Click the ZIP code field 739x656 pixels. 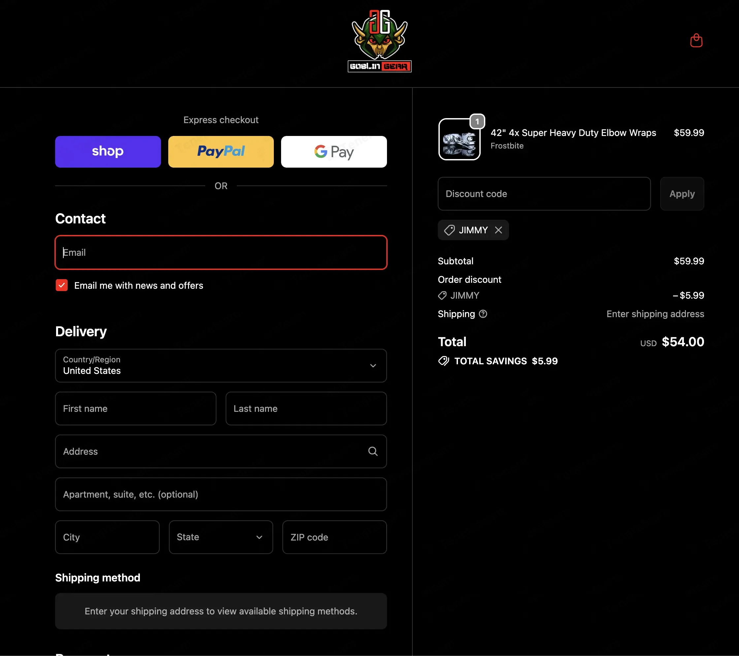[335, 537]
